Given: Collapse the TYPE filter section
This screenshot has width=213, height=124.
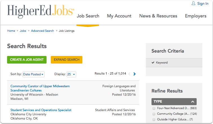Looking at the screenshot, I should (174, 102).
